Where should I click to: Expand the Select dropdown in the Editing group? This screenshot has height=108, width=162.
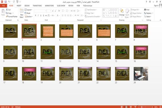148,17
